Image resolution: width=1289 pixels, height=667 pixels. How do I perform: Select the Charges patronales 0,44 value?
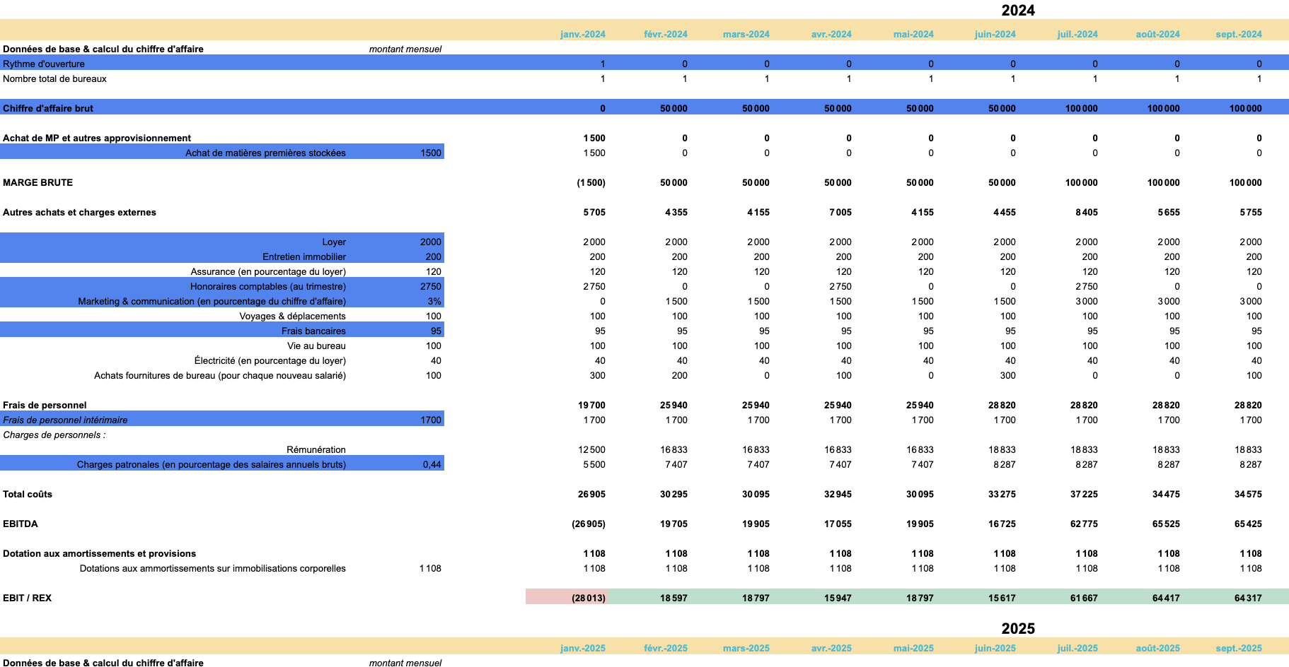point(432,464)
